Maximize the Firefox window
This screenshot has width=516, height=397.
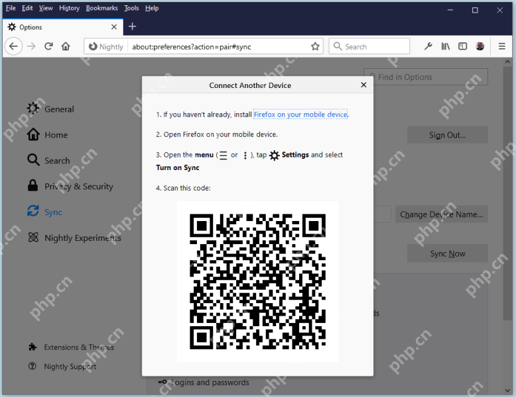click(475, 10)
